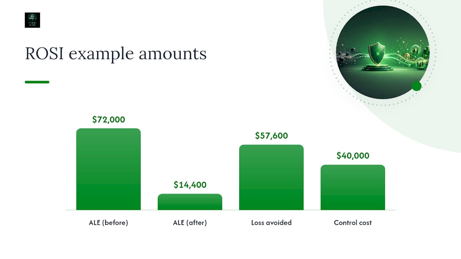Click the $40,000 data label
The width and height of the screenshot is (461, 259).
353,156
